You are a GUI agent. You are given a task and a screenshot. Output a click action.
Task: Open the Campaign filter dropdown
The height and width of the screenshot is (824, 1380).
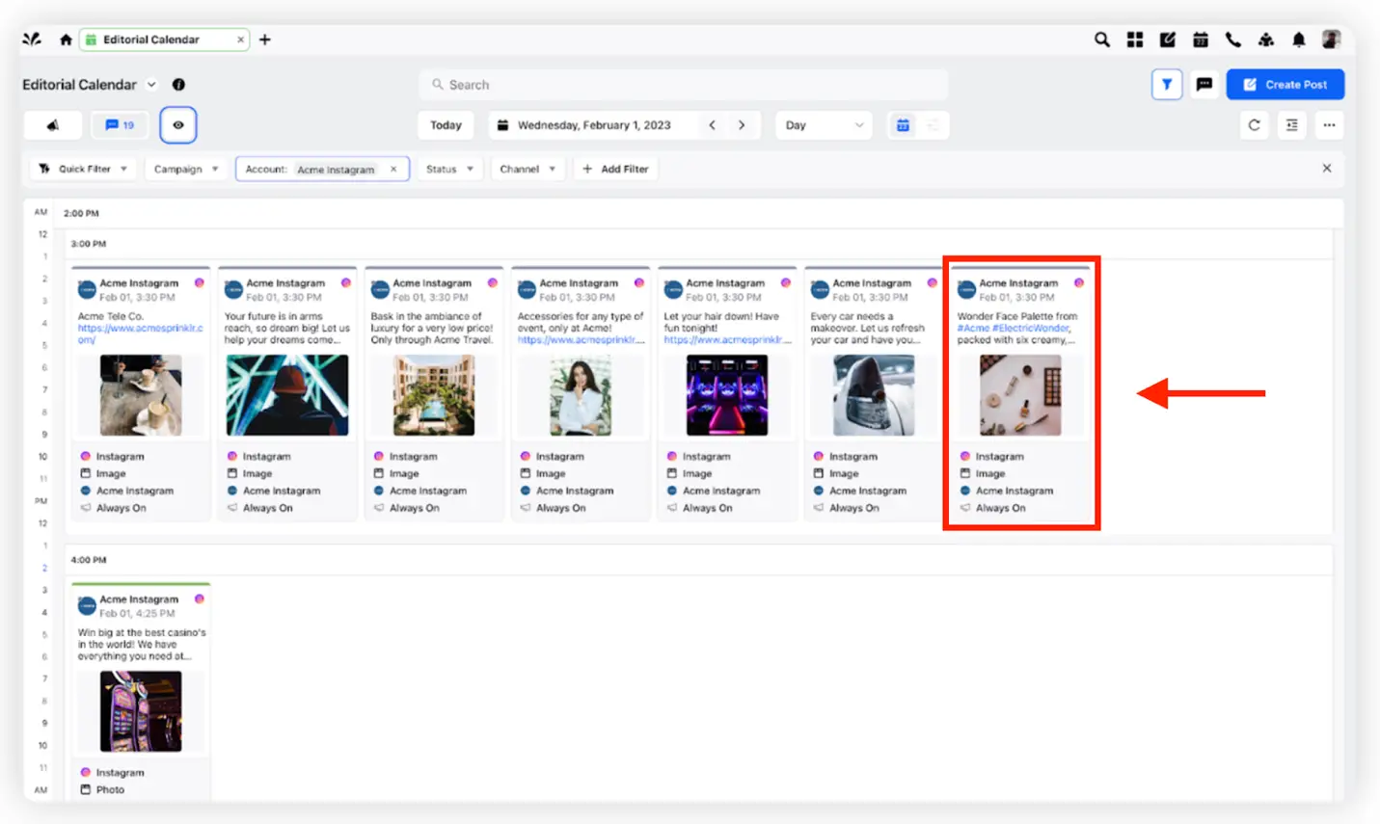(x=186, y=169)
